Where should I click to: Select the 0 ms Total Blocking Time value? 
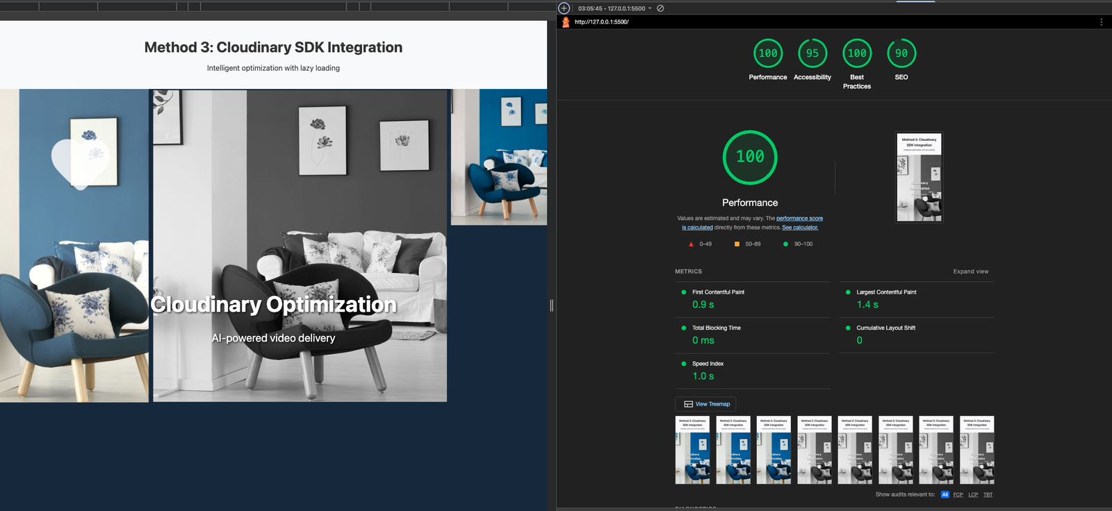coord(703,340)
